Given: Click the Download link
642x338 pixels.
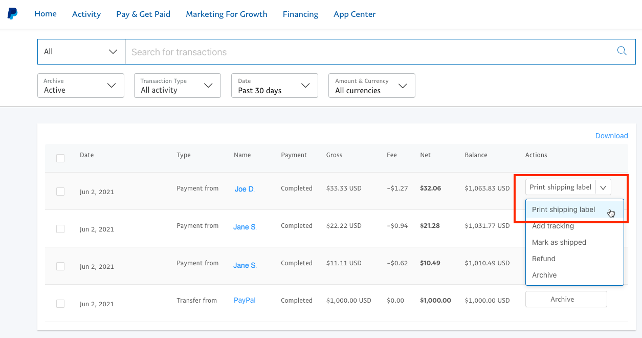Looking at the screenshot, I should point(611,136).
